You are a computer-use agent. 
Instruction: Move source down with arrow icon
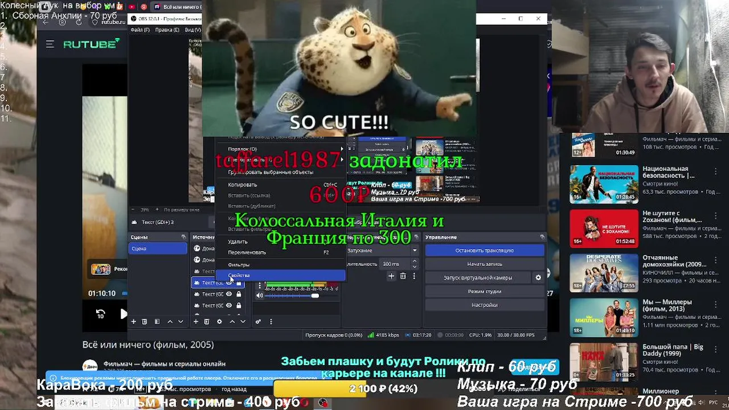click(x=243, y=322)
